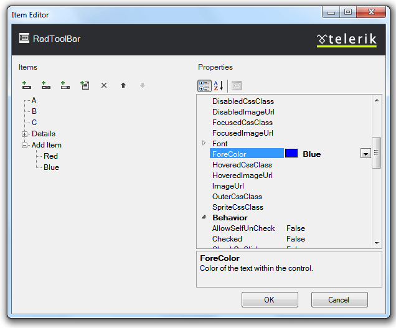The height and width of the screenshot is (328, 396).
Task: Select the Blue child item
Action: [51, 167]
